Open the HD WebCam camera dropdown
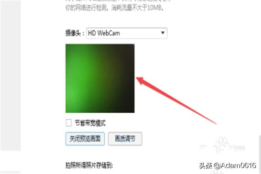Viewport: 261px width, 174px height. tap(127, 33)
